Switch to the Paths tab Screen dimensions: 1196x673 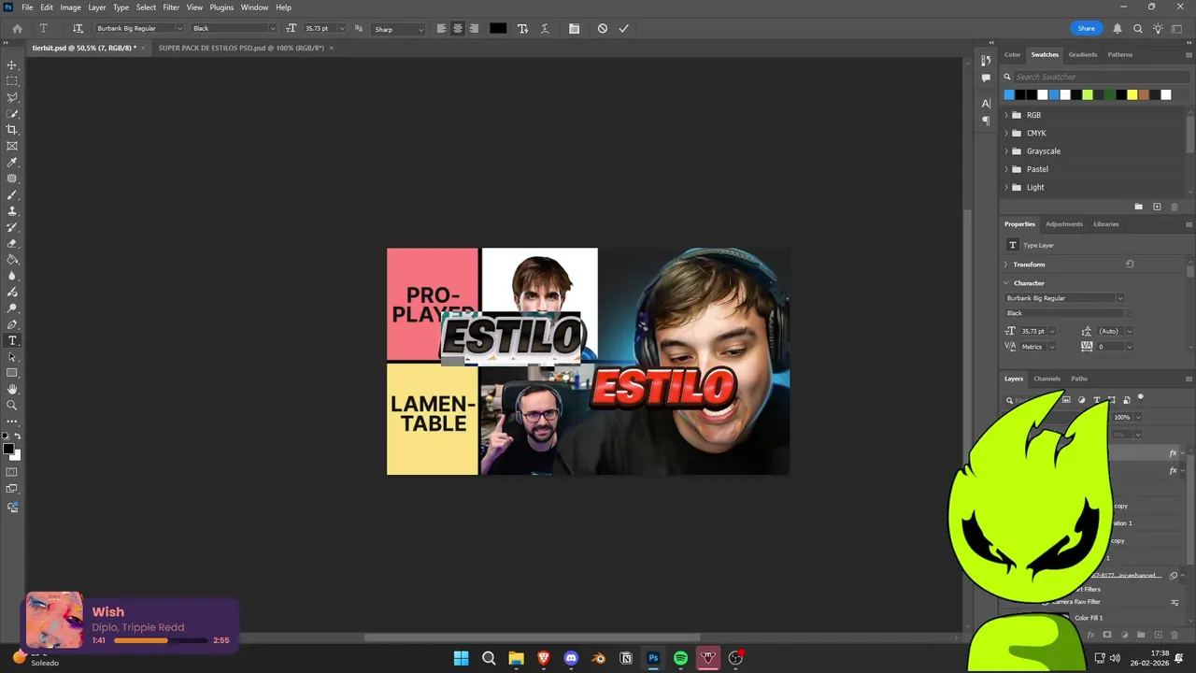pyautogui.click(x=1079, y=379)
